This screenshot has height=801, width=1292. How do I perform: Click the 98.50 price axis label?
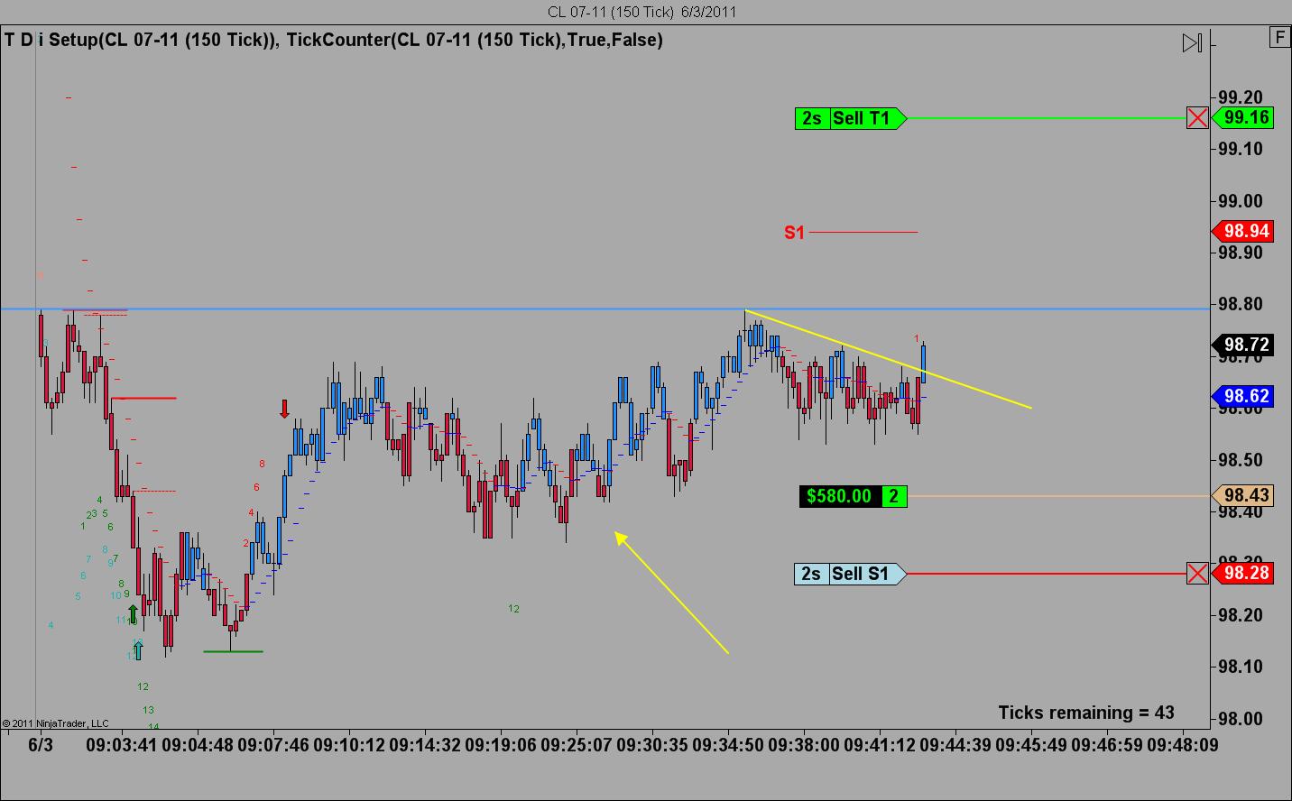point(1240,460)
